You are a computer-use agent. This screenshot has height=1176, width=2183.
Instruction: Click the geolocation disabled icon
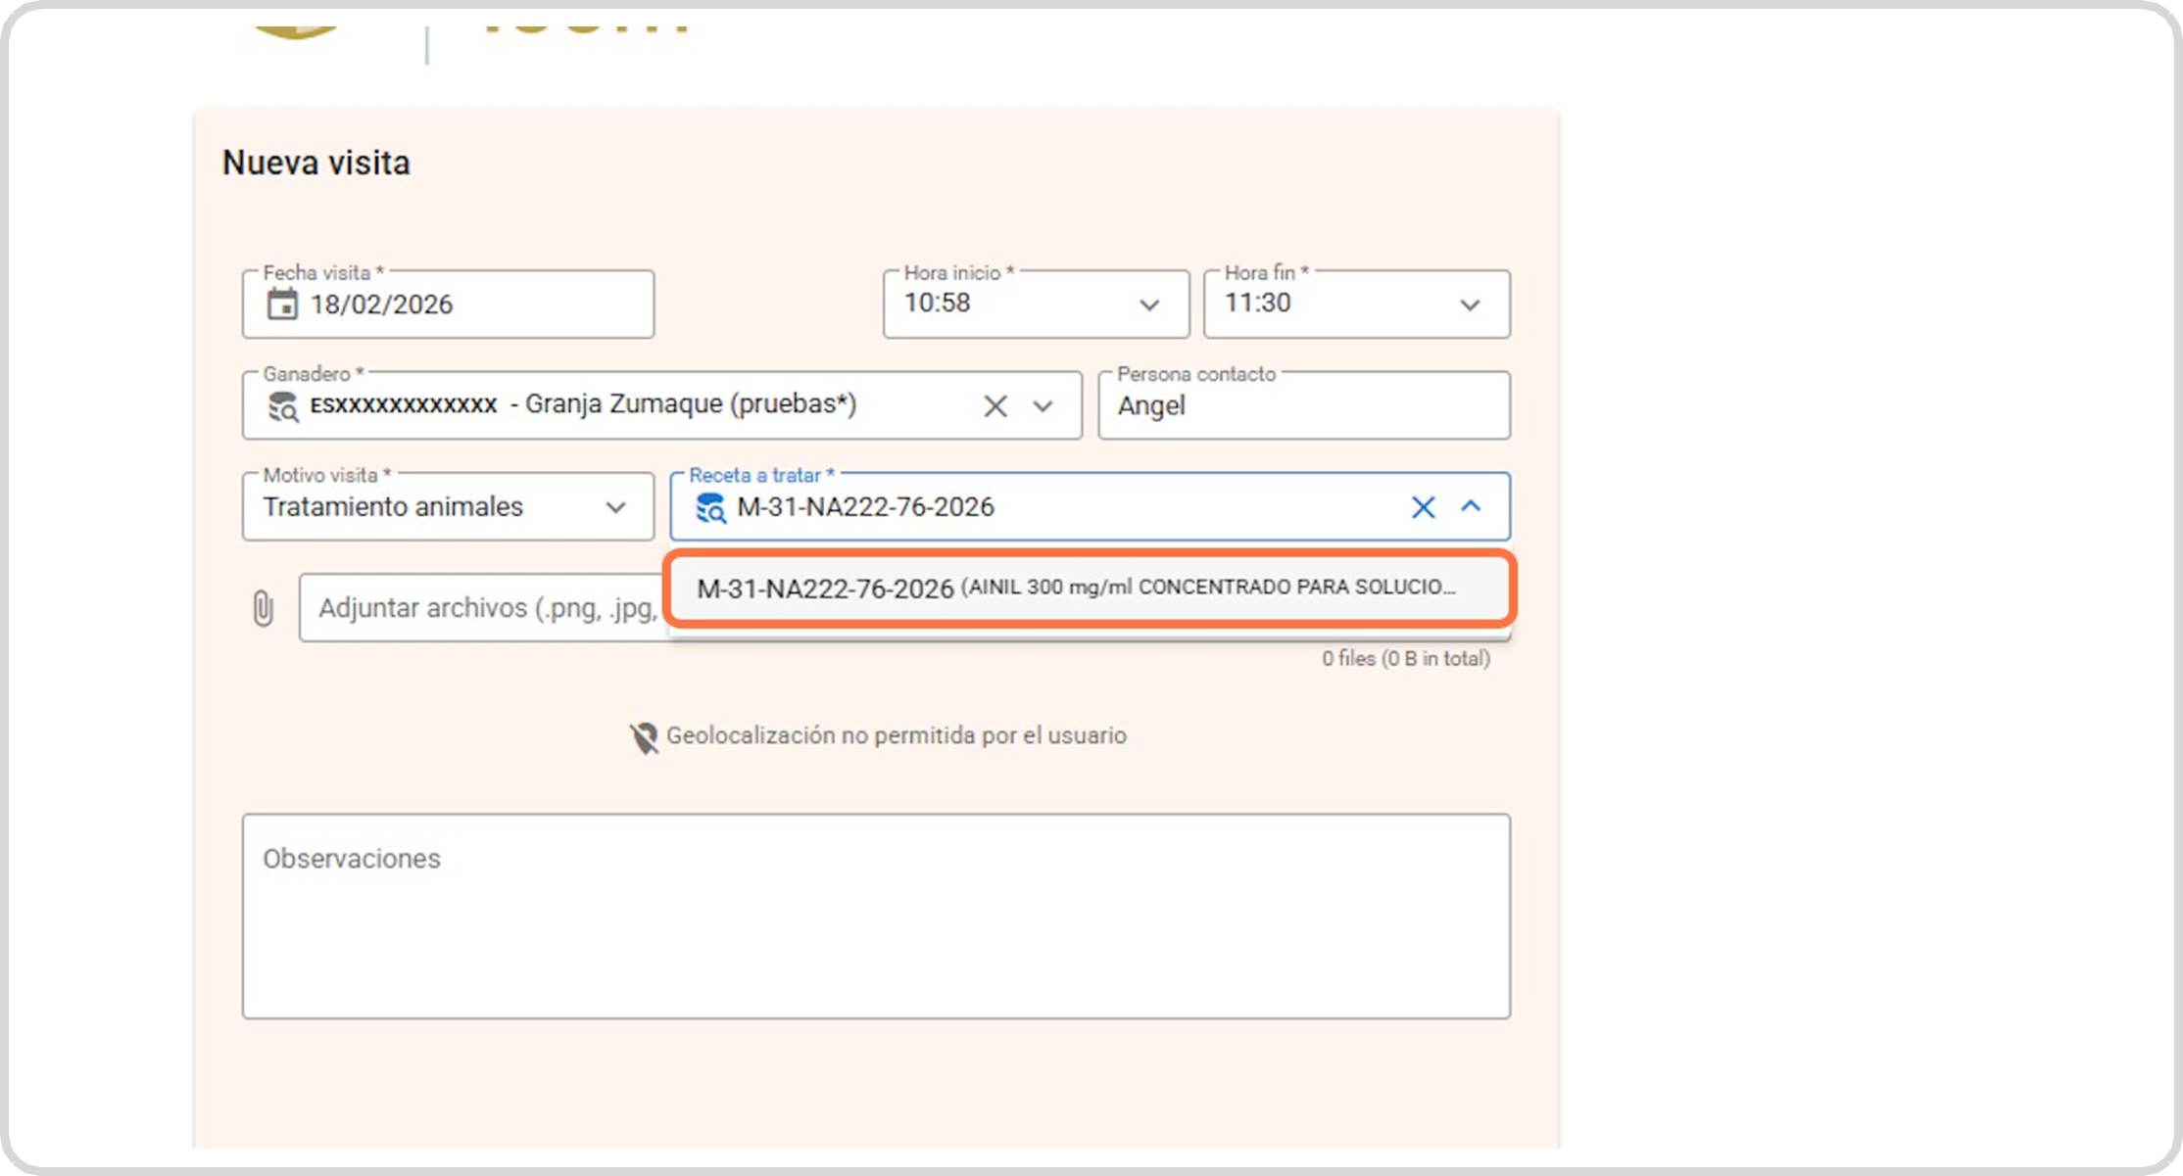(x=644, y=737)
